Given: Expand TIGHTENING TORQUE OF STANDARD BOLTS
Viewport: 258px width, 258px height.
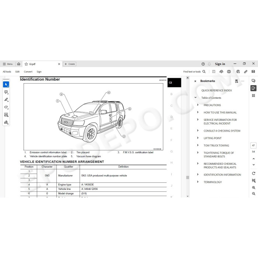Looking at the screenshot, I should tap(198, 153).
